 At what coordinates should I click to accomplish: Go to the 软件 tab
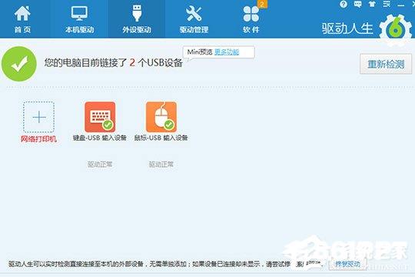(251, 19)
